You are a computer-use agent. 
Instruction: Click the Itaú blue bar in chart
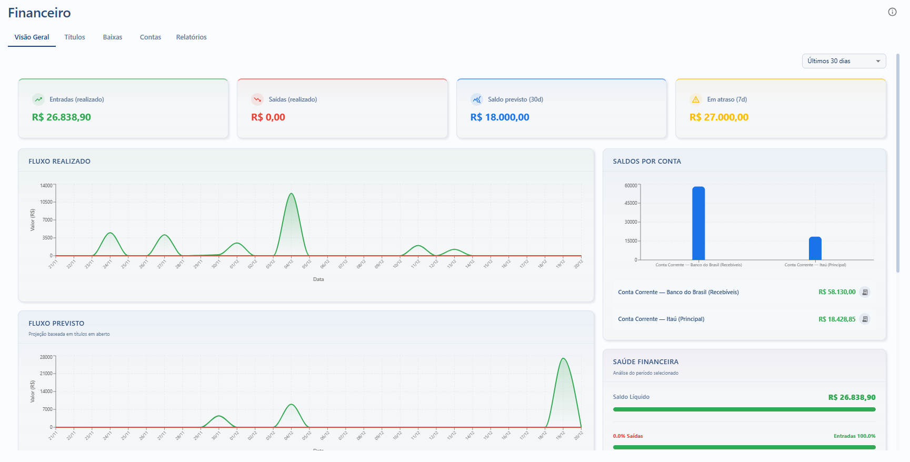tap(815, 248)
